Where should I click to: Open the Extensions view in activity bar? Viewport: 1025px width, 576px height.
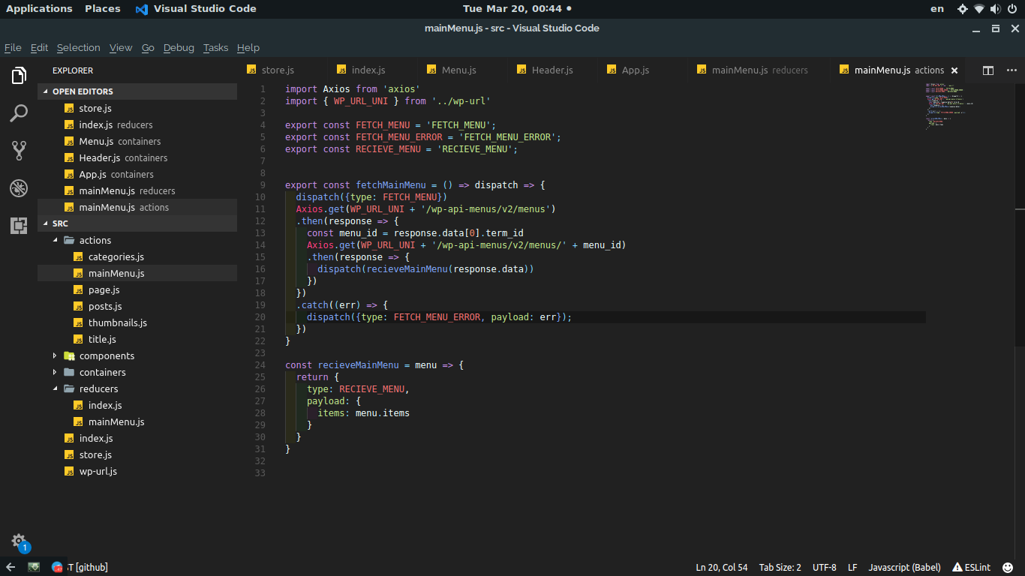pyautogui.click(x=19, y=226)
